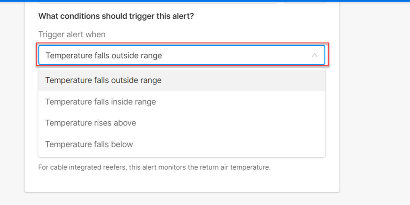Click the gray area beneath the card
This screenshot has width=410, height=205.
182,199
